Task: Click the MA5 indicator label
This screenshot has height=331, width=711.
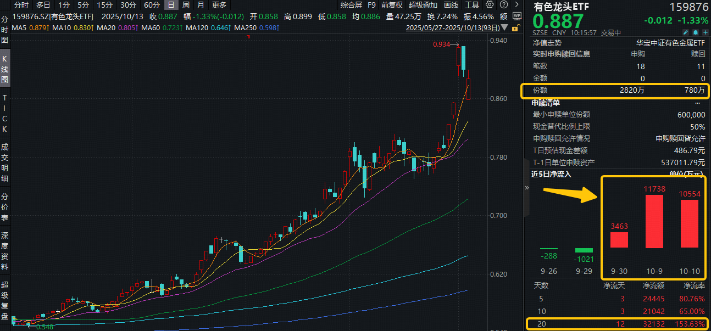Action: click(x=19, y=27)
